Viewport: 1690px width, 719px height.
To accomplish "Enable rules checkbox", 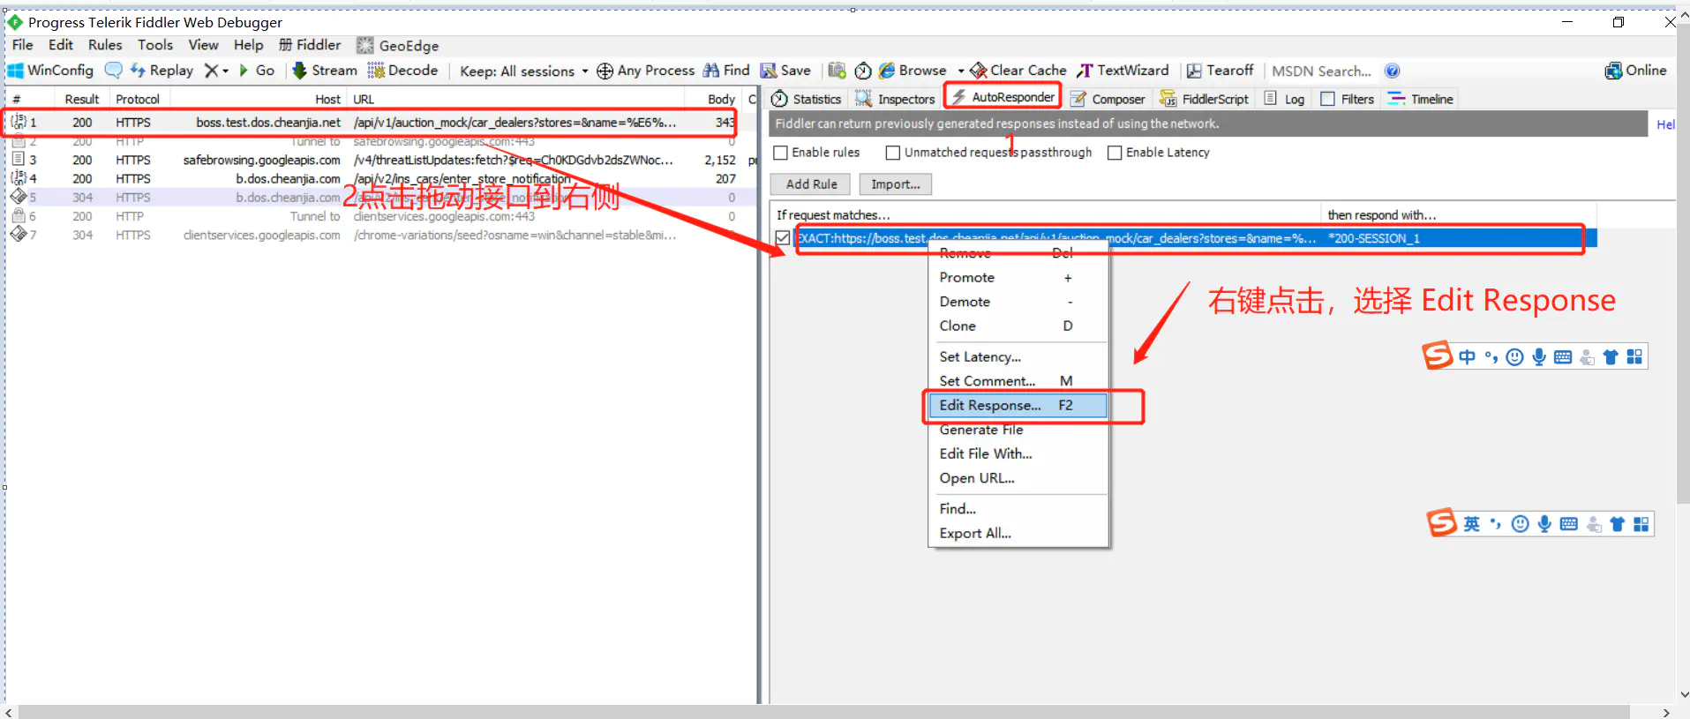I will 780,153.
